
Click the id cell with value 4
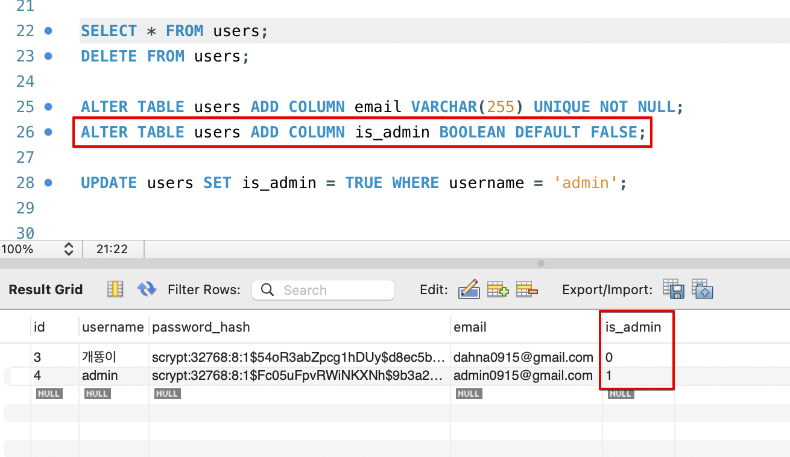pos(55,376)
